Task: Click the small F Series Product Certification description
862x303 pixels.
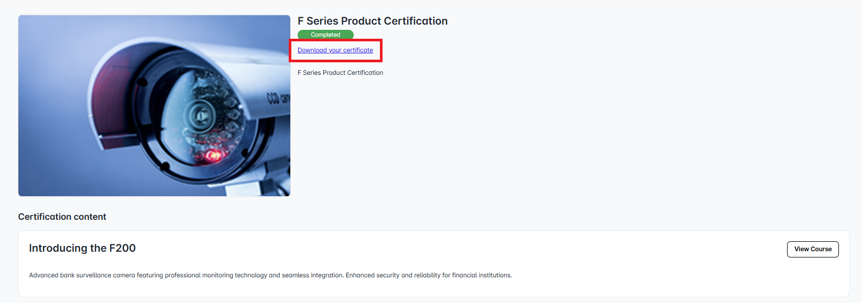Action: 340,73
